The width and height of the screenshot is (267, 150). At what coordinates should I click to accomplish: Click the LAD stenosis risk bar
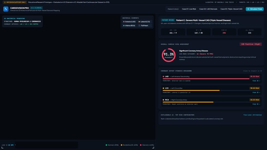[x=211, y=79]
